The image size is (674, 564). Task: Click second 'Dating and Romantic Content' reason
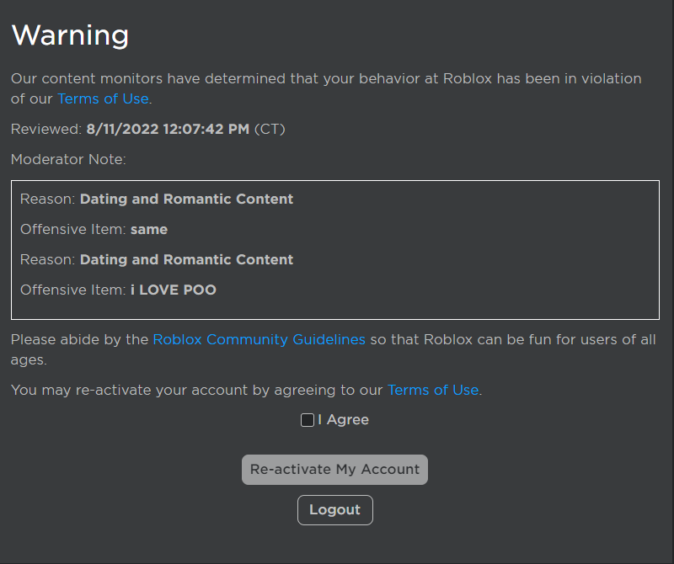tap(186, 259)
